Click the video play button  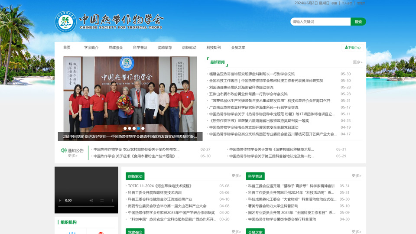(60, 201)
